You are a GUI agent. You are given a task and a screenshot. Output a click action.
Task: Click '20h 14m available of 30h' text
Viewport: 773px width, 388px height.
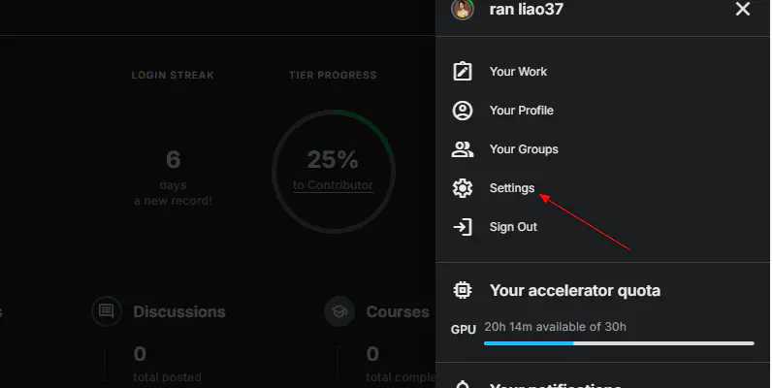[555, 327]
